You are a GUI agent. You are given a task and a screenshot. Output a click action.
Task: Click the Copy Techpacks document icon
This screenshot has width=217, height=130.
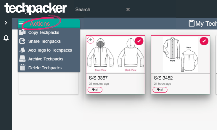tap(22, 32)
